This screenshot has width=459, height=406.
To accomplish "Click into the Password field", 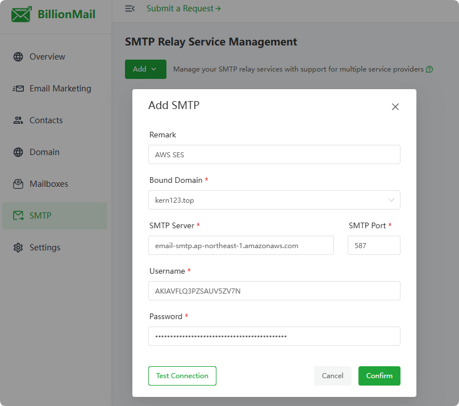I will point(274,336).
